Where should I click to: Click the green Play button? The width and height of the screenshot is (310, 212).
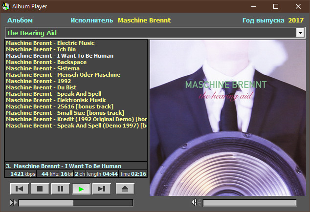click(x=81, y=189)
